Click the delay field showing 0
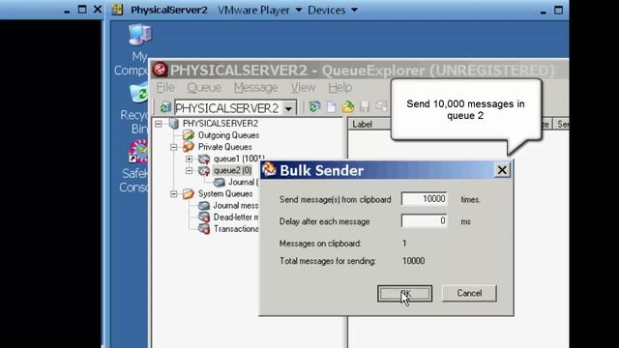This screenshot has height=348, width=619. pos(424,220)
